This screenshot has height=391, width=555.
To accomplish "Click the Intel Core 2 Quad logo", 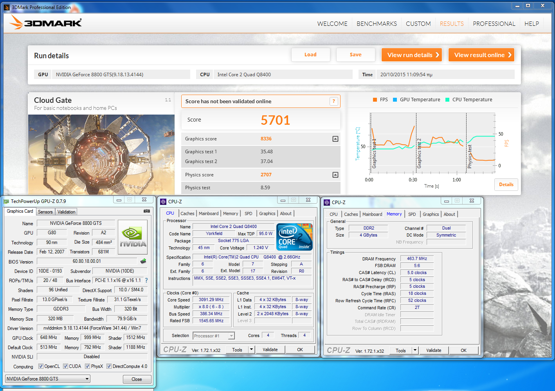I will click(x=294, y=237).
